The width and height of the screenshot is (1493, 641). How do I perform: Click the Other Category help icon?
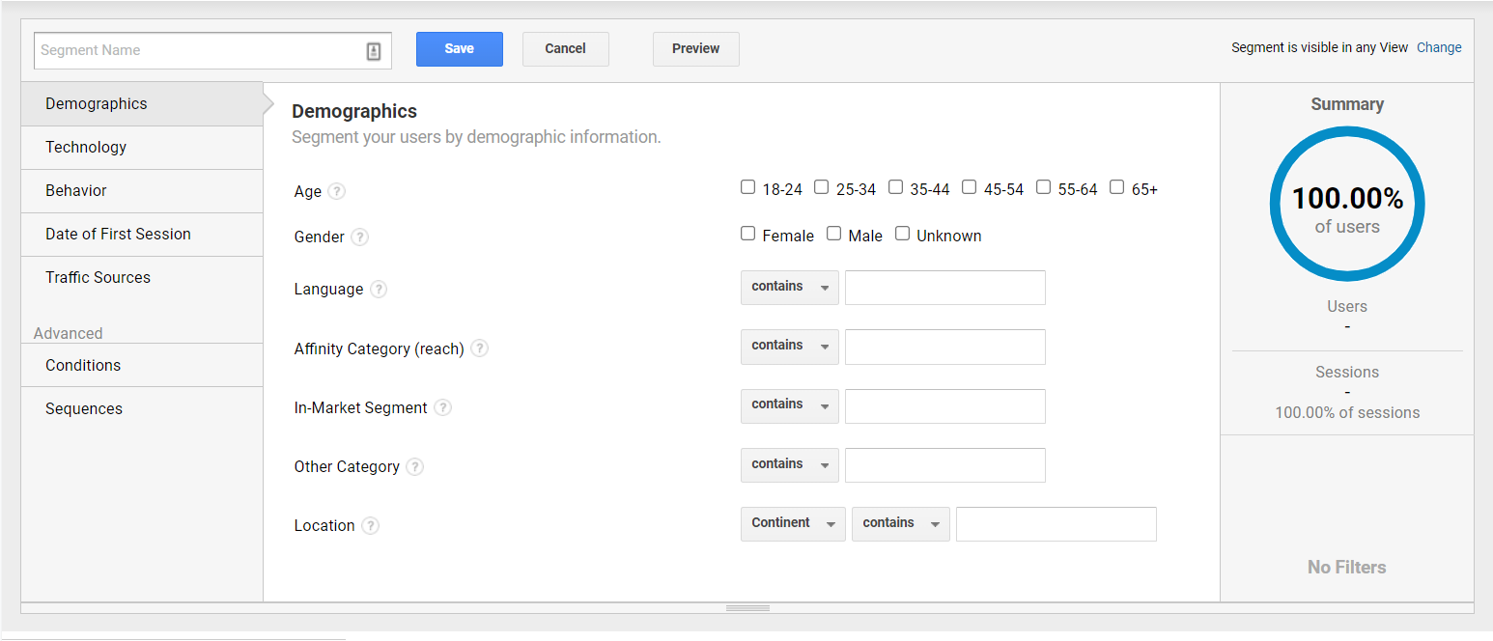414,466
